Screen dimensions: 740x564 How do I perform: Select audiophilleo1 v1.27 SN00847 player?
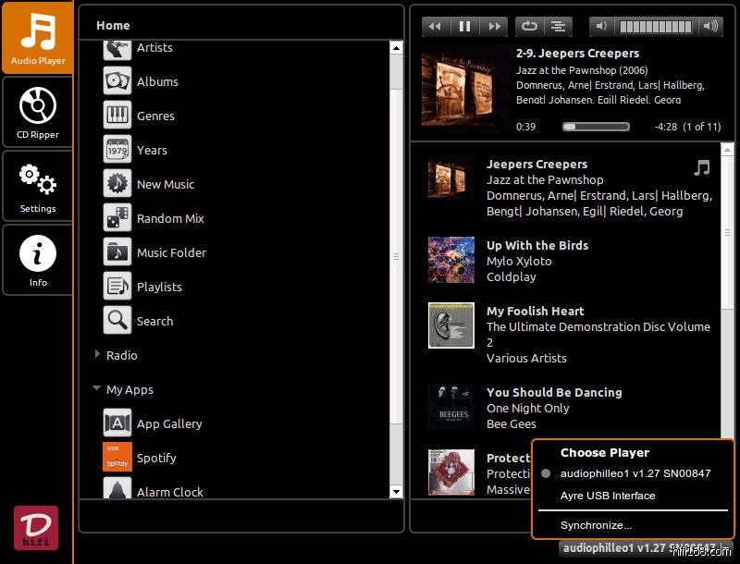coord(635,473)
